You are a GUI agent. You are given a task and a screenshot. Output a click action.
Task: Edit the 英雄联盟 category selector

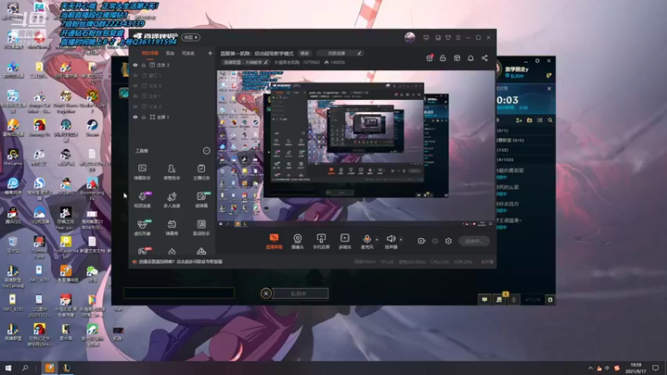245,62
